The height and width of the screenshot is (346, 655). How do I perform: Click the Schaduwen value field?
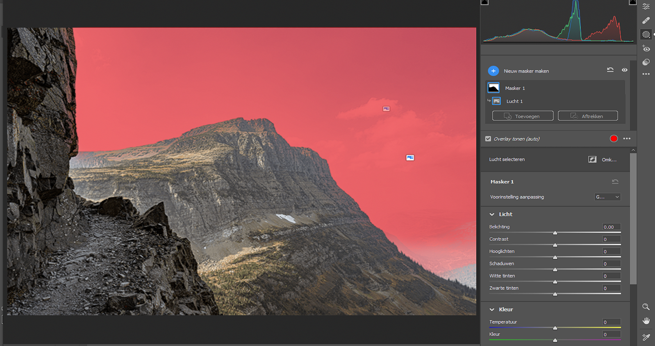point(612,264)
